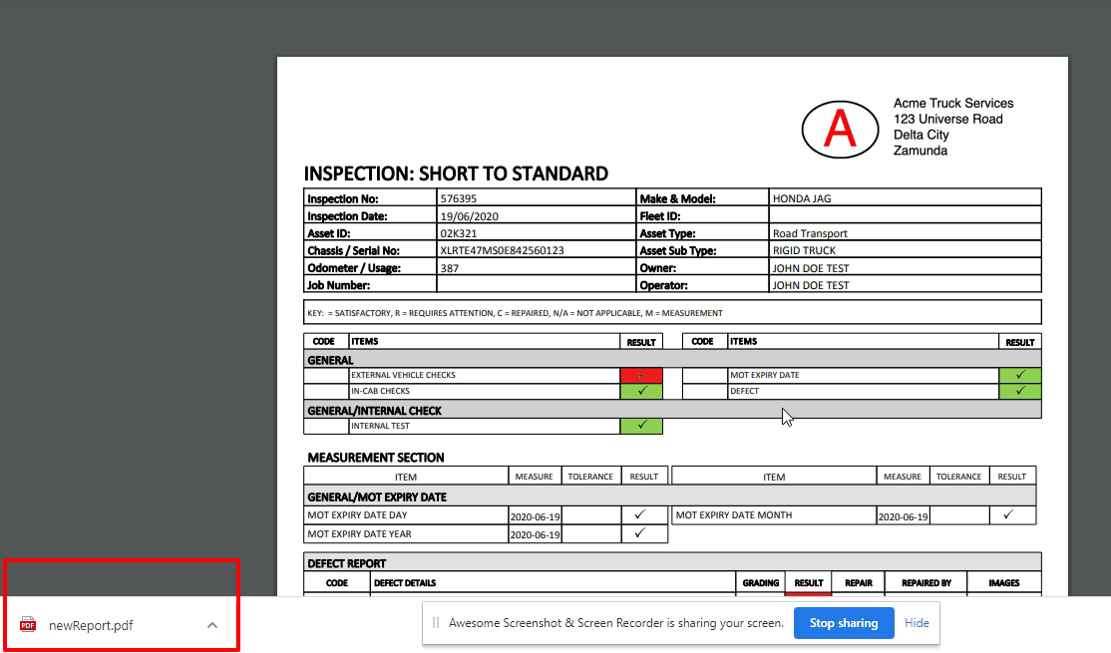The image size is (1111, 653).
Task: Click the MOT EXPIRY DATE MONTH label
Action: click(733, 514)
